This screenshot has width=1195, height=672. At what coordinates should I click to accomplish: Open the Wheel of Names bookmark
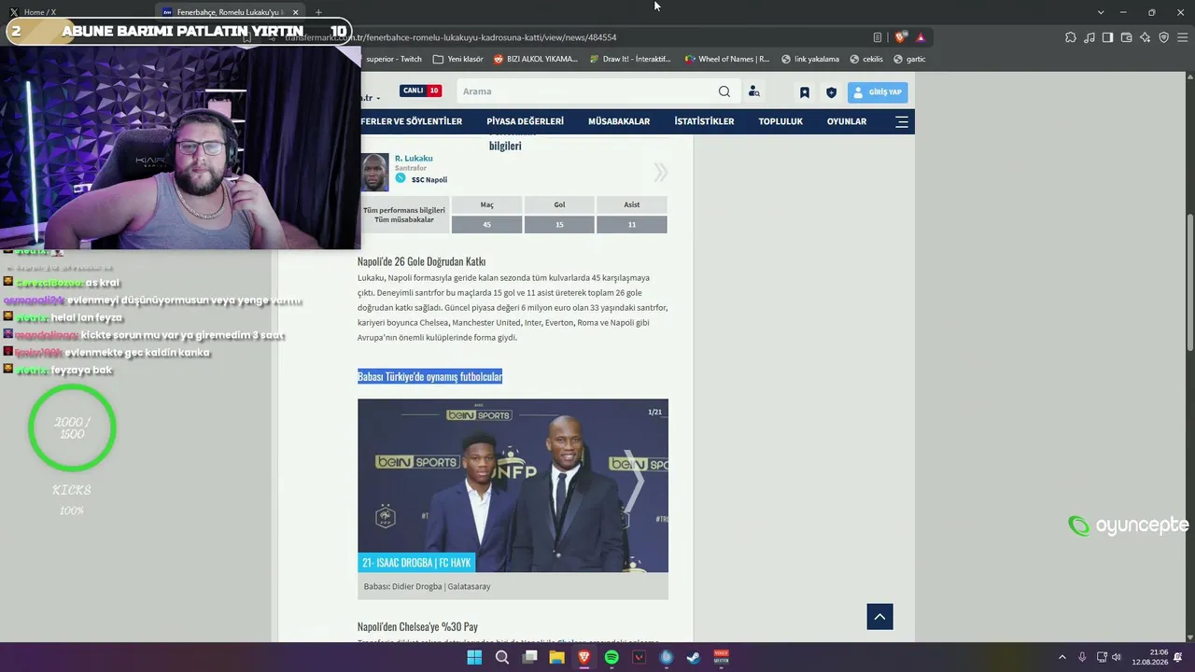click(727, 59)
